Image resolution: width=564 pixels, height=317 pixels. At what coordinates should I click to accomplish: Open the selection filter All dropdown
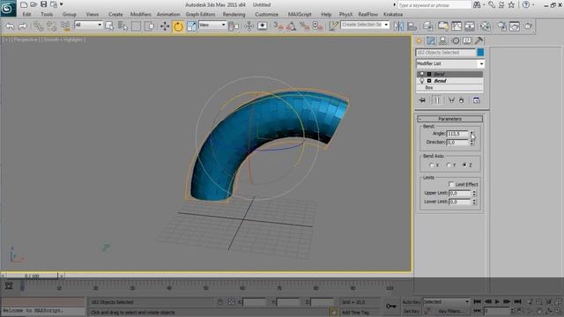point(88,25)
